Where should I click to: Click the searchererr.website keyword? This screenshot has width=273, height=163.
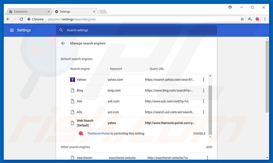pos(122,158)
